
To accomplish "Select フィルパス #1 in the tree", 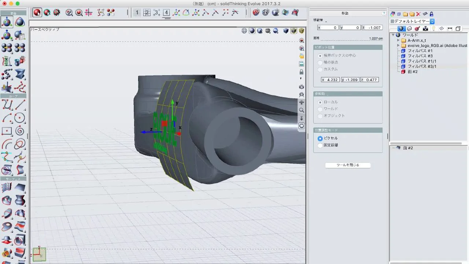I will [x=420, y=51].
